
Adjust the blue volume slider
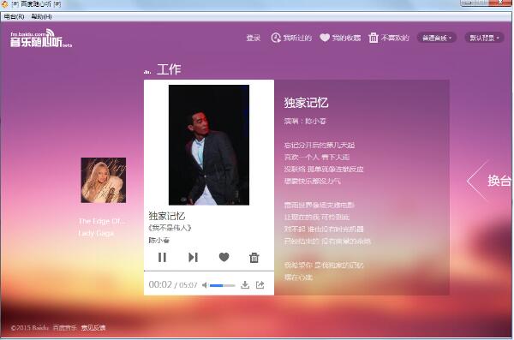222,285
